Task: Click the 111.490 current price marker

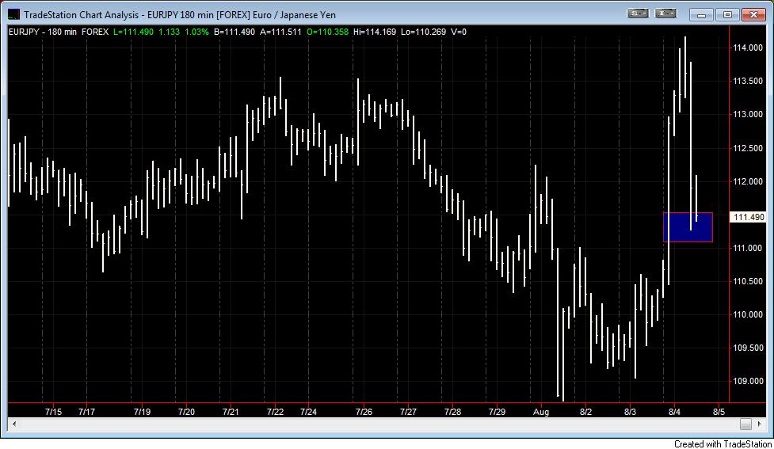Action: tap(749, 217)
